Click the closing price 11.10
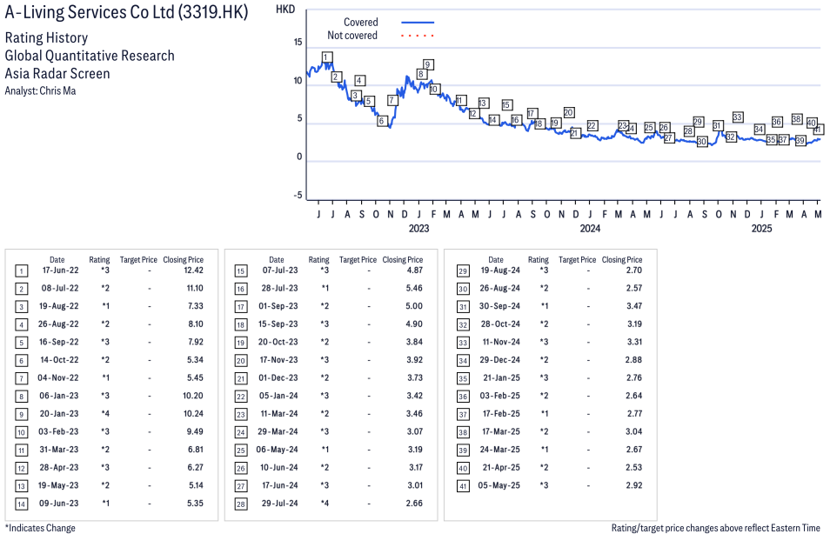830x534 pixels. click(x=195, y=288)
